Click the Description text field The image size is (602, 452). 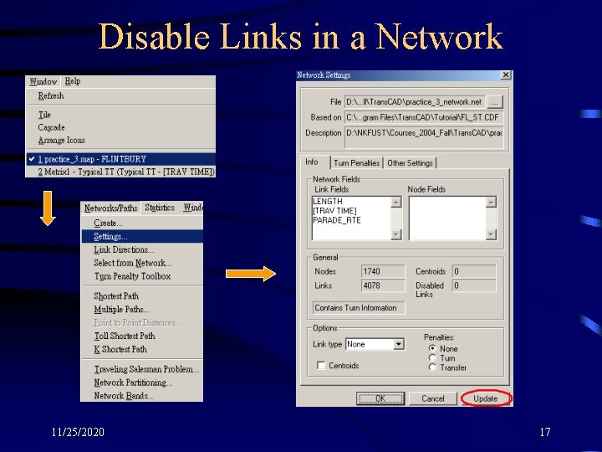(424, 137)
